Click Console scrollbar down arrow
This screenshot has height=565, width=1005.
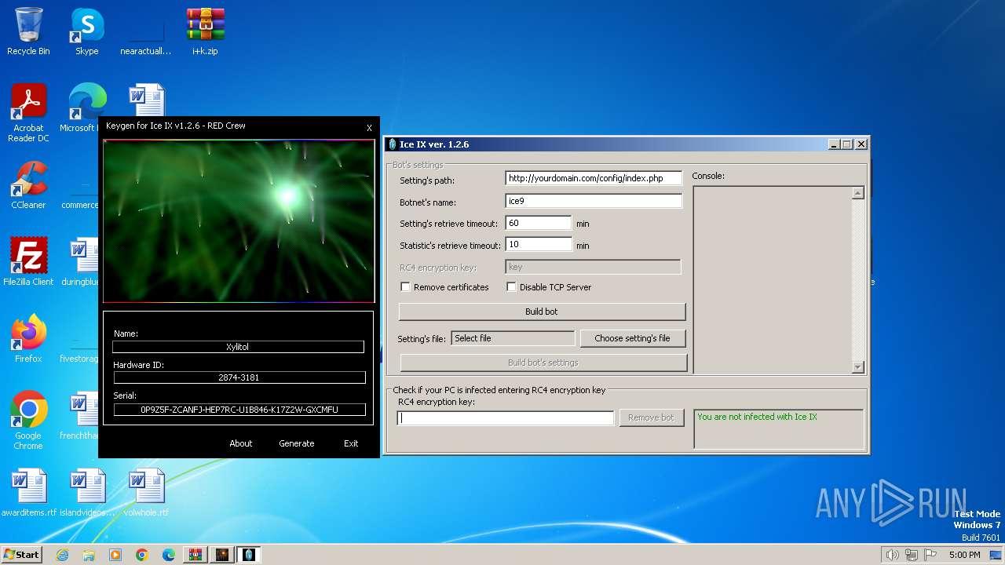click(857, 366)
